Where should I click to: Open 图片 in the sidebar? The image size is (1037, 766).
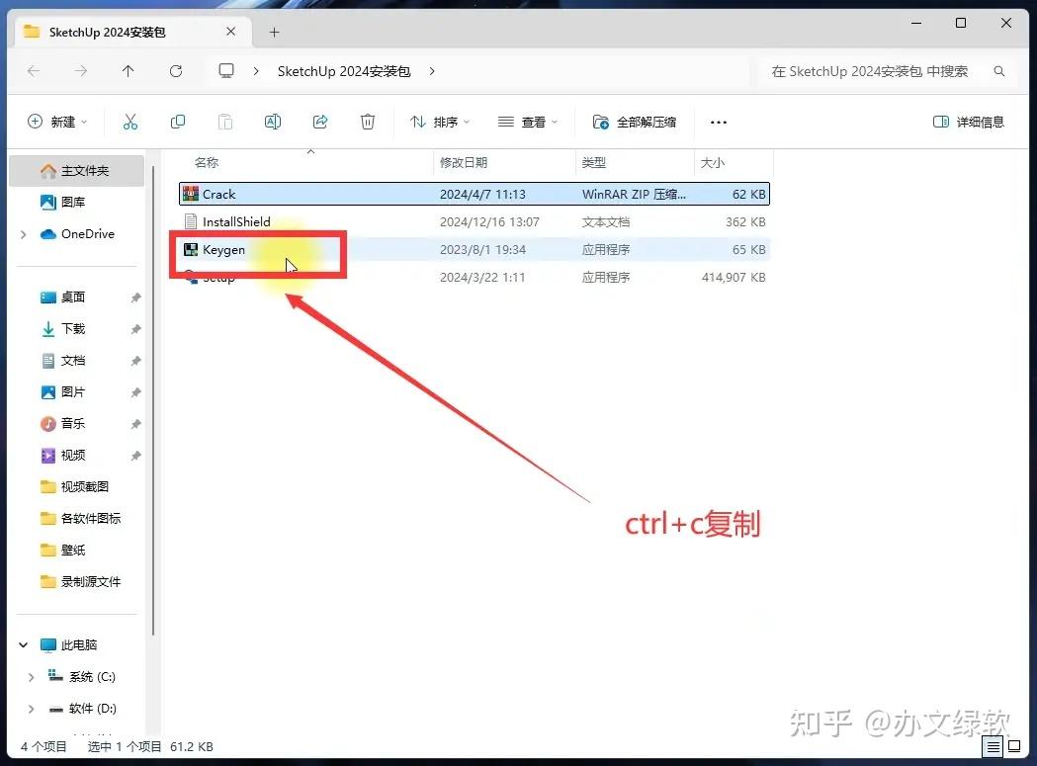73,393
